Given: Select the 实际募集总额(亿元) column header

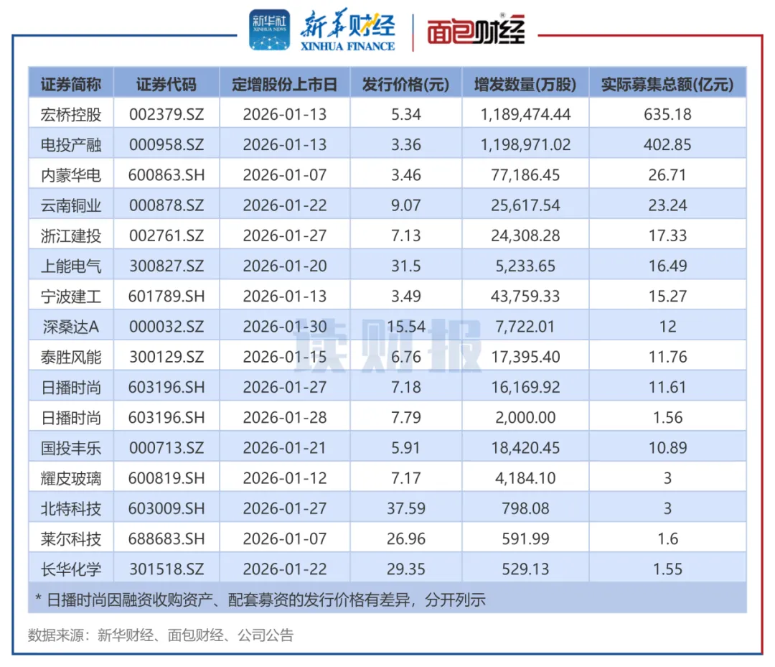Looking at the screenshot, I should click(667, 84).
